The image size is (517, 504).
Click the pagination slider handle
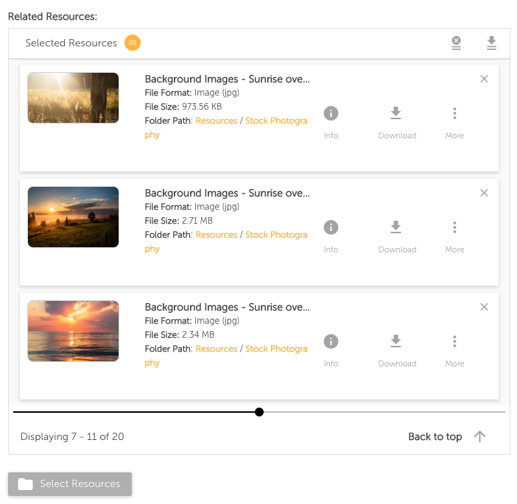click(259, 412)
